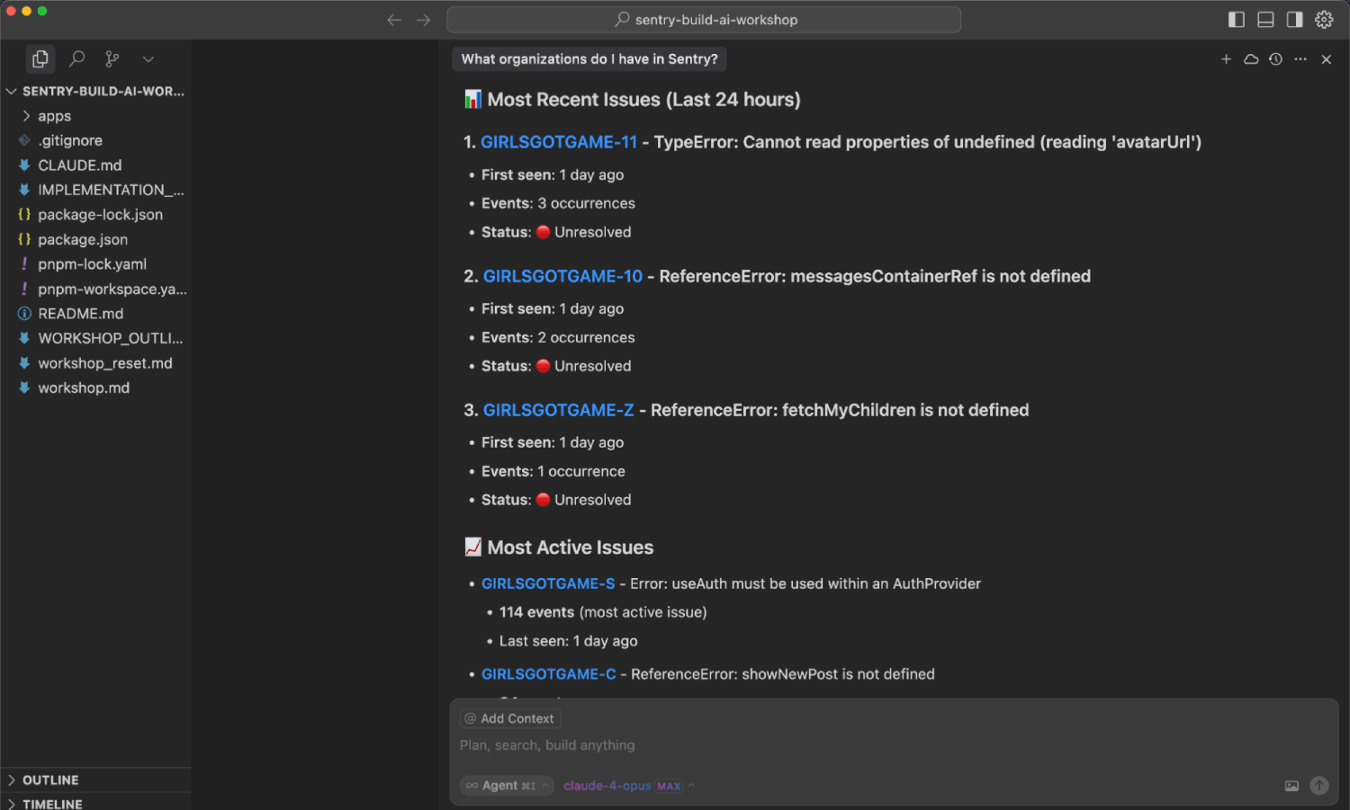Open the GIRLSGOTGAME-11 issue link
1350x810 pixels.
[559, 142]
